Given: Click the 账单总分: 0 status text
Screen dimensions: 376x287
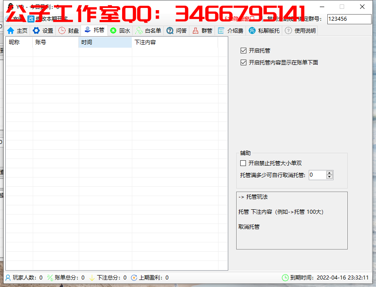Looking at the screenshot, I should click(69, 278).
